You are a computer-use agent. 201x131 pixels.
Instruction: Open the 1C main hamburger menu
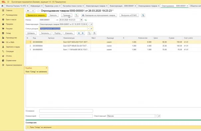8,2
